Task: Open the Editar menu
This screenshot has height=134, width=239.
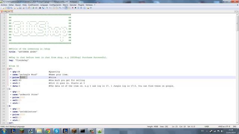Action: [11, 5]
